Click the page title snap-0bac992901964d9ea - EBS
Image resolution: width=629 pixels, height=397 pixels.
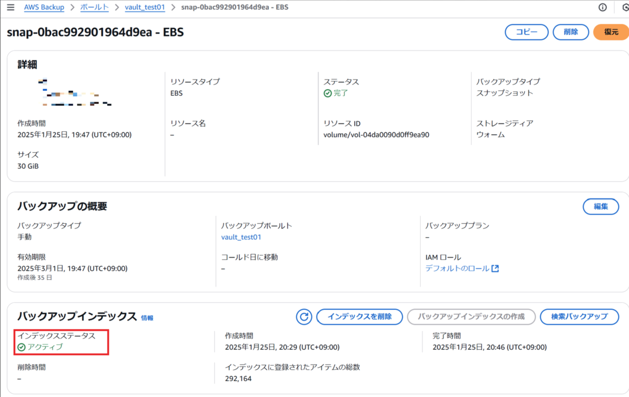pos(95,32)
